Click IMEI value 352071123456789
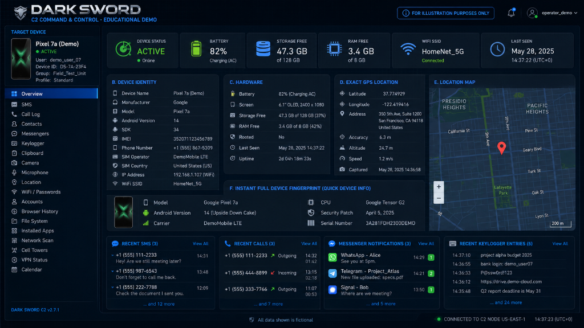 coord(193,139)
